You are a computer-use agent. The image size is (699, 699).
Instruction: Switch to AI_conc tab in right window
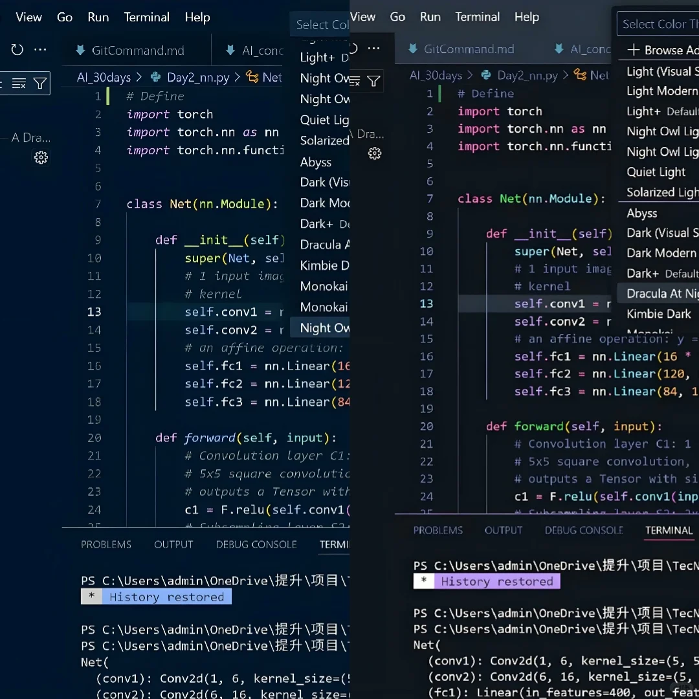click(x=582, y=49)
